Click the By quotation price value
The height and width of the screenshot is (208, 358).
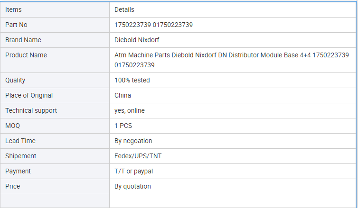(x=132, y=186)
